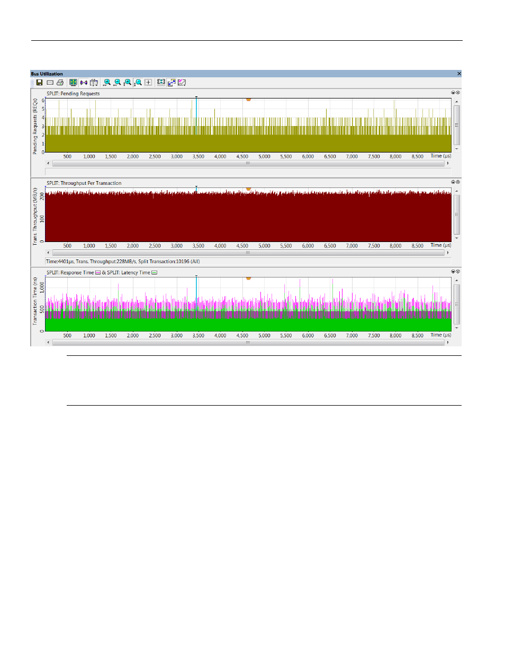Open the chart line type dropdown icon

(x=182, y=83)
